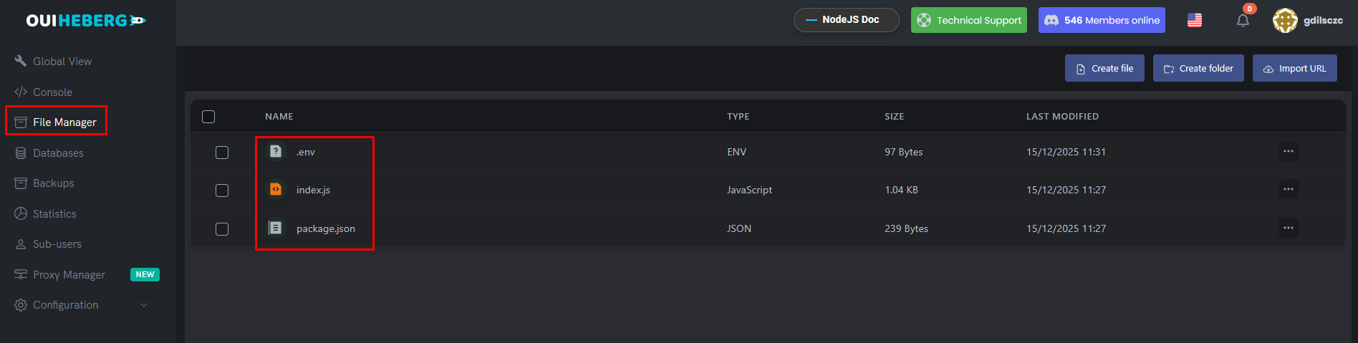Open the US flag language selector

(x=1195, y=20)
